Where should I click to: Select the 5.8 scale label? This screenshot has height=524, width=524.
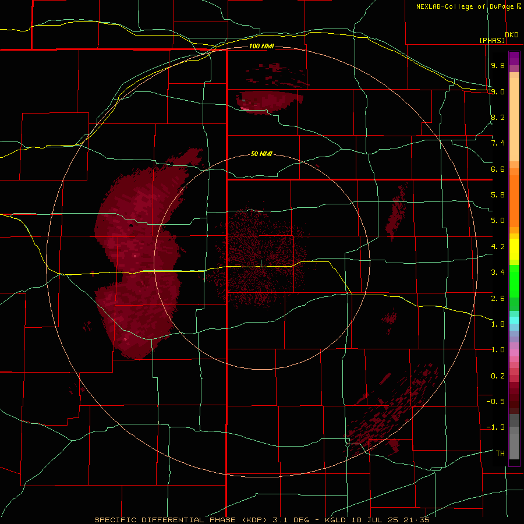[x=498, y=195]
